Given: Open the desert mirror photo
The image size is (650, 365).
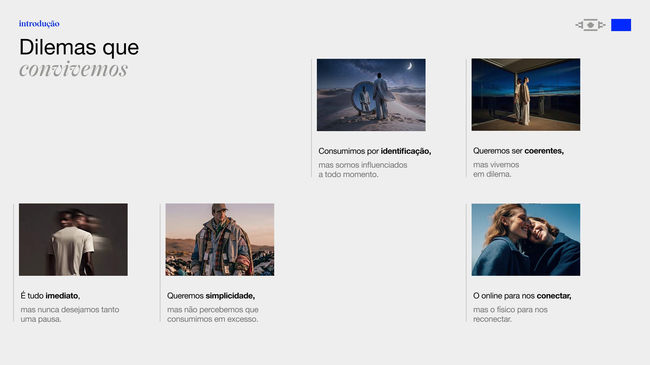Looking at the screenshot, I should click(x=371, y=95).
